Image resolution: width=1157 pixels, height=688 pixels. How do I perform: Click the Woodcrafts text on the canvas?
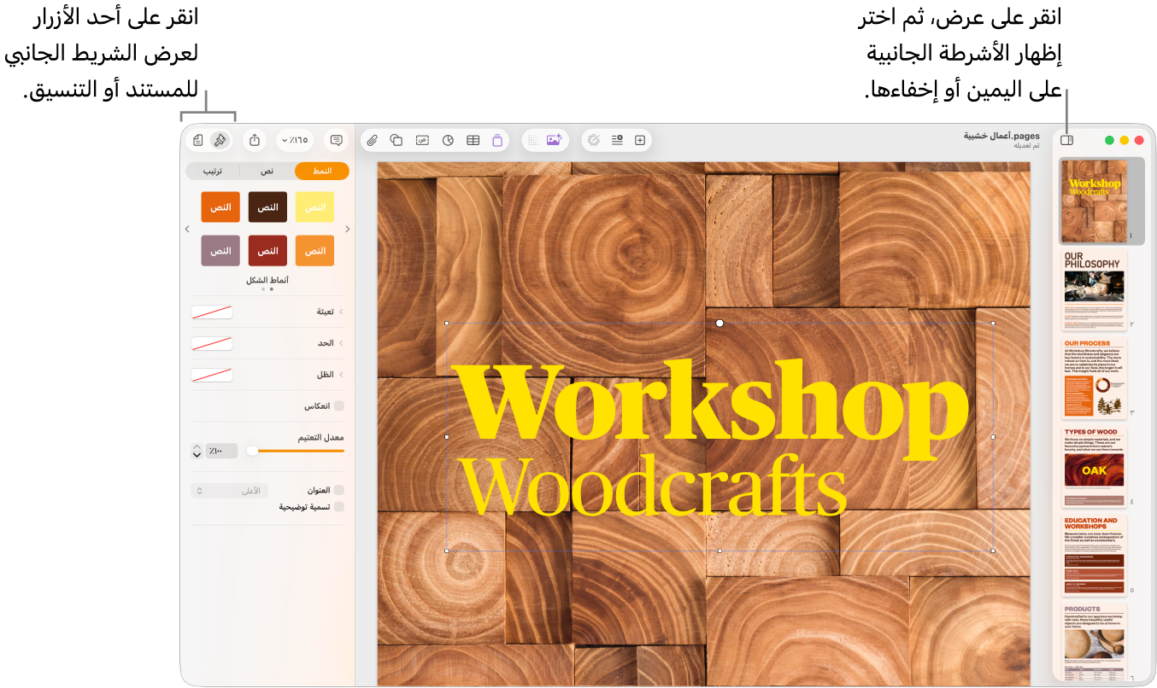click(x=654, y=488)
